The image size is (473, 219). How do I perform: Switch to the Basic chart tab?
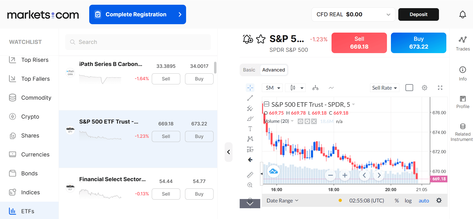(x=249, y=70)
